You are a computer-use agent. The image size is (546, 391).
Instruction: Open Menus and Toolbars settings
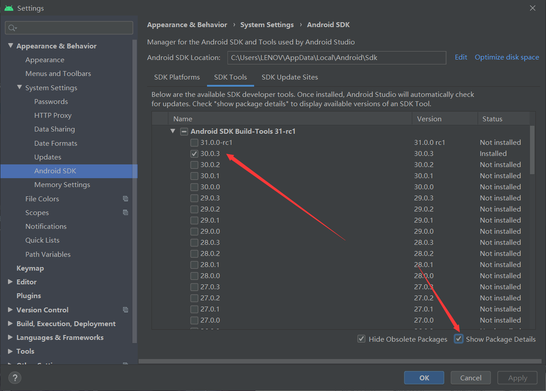(x=58, y=74)
